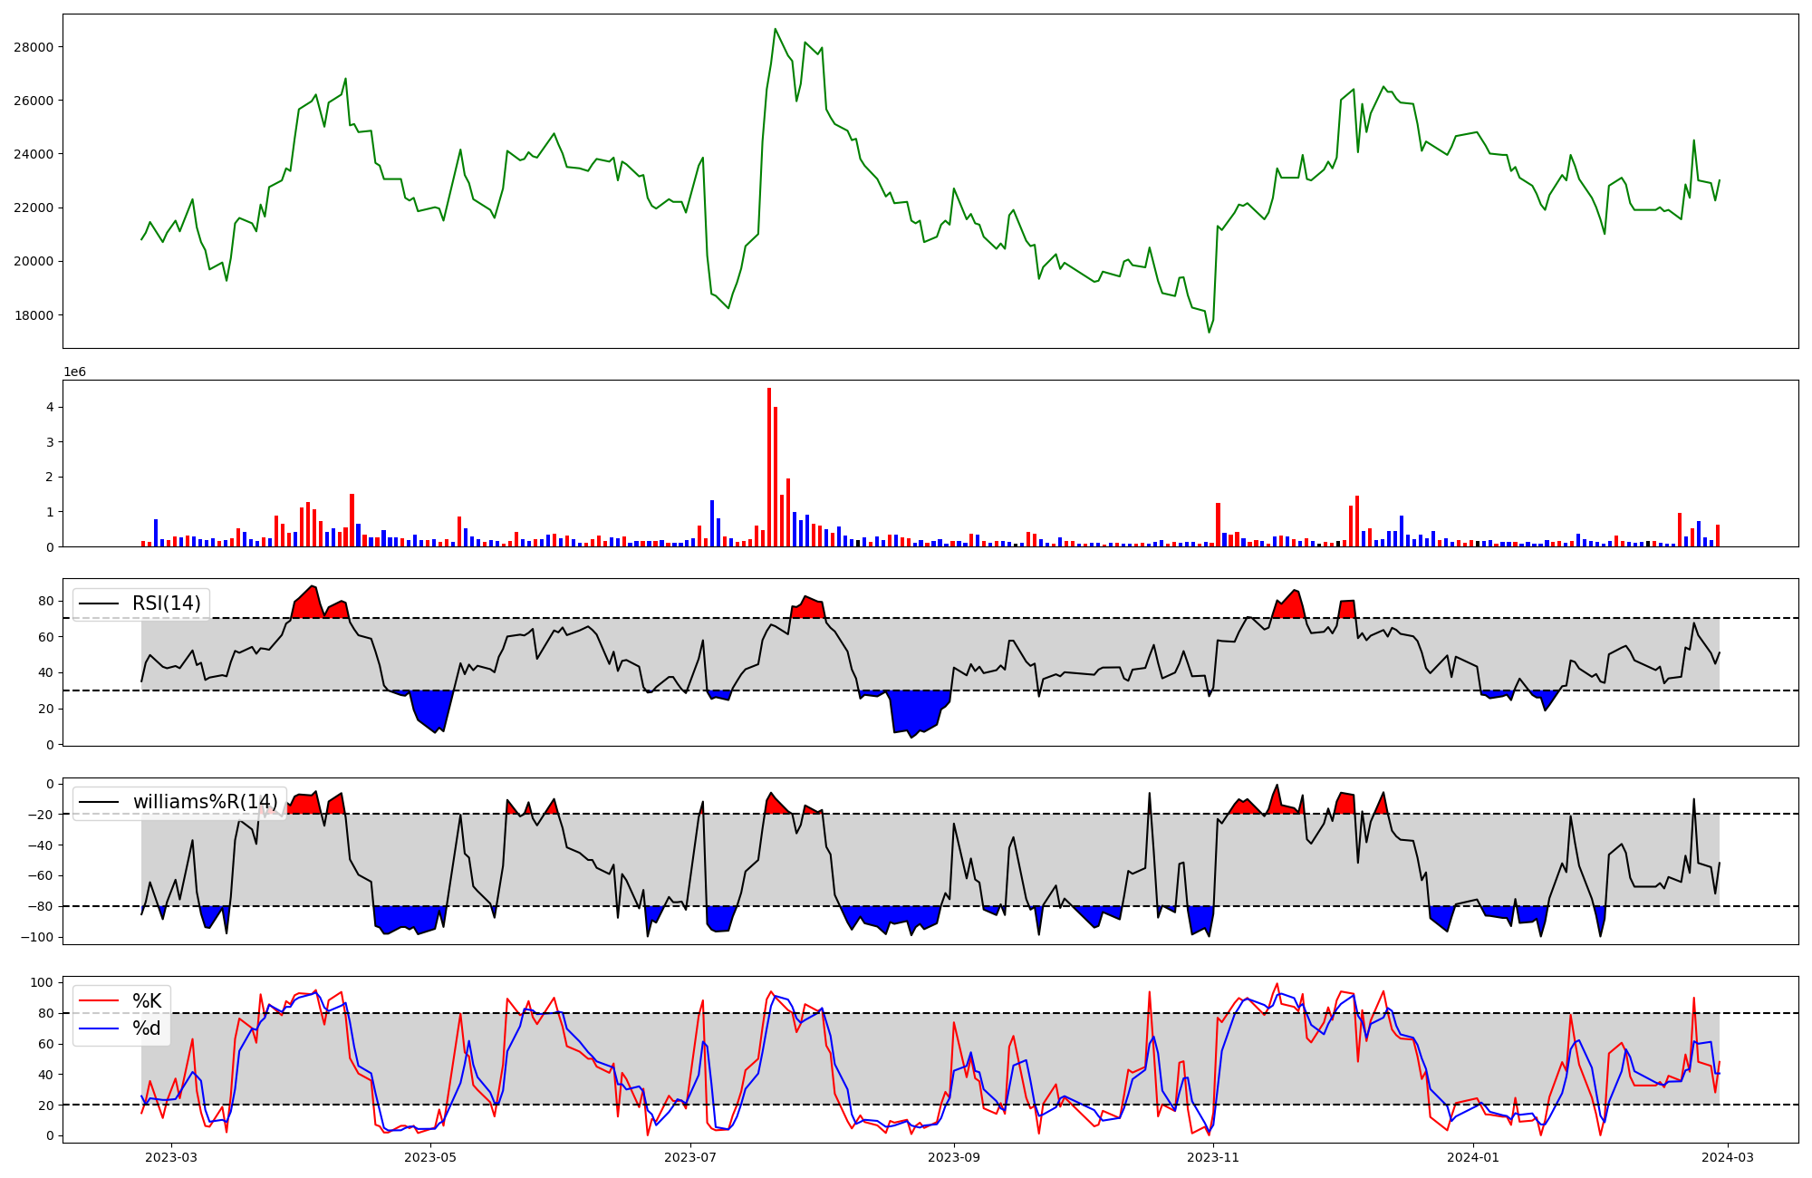Click the −100 tick on Williams %R axis
This screenshot has width=1812, height=1178.
[36, 937]
